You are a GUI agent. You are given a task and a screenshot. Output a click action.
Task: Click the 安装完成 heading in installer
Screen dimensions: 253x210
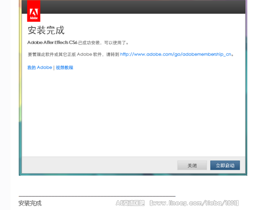46,30
